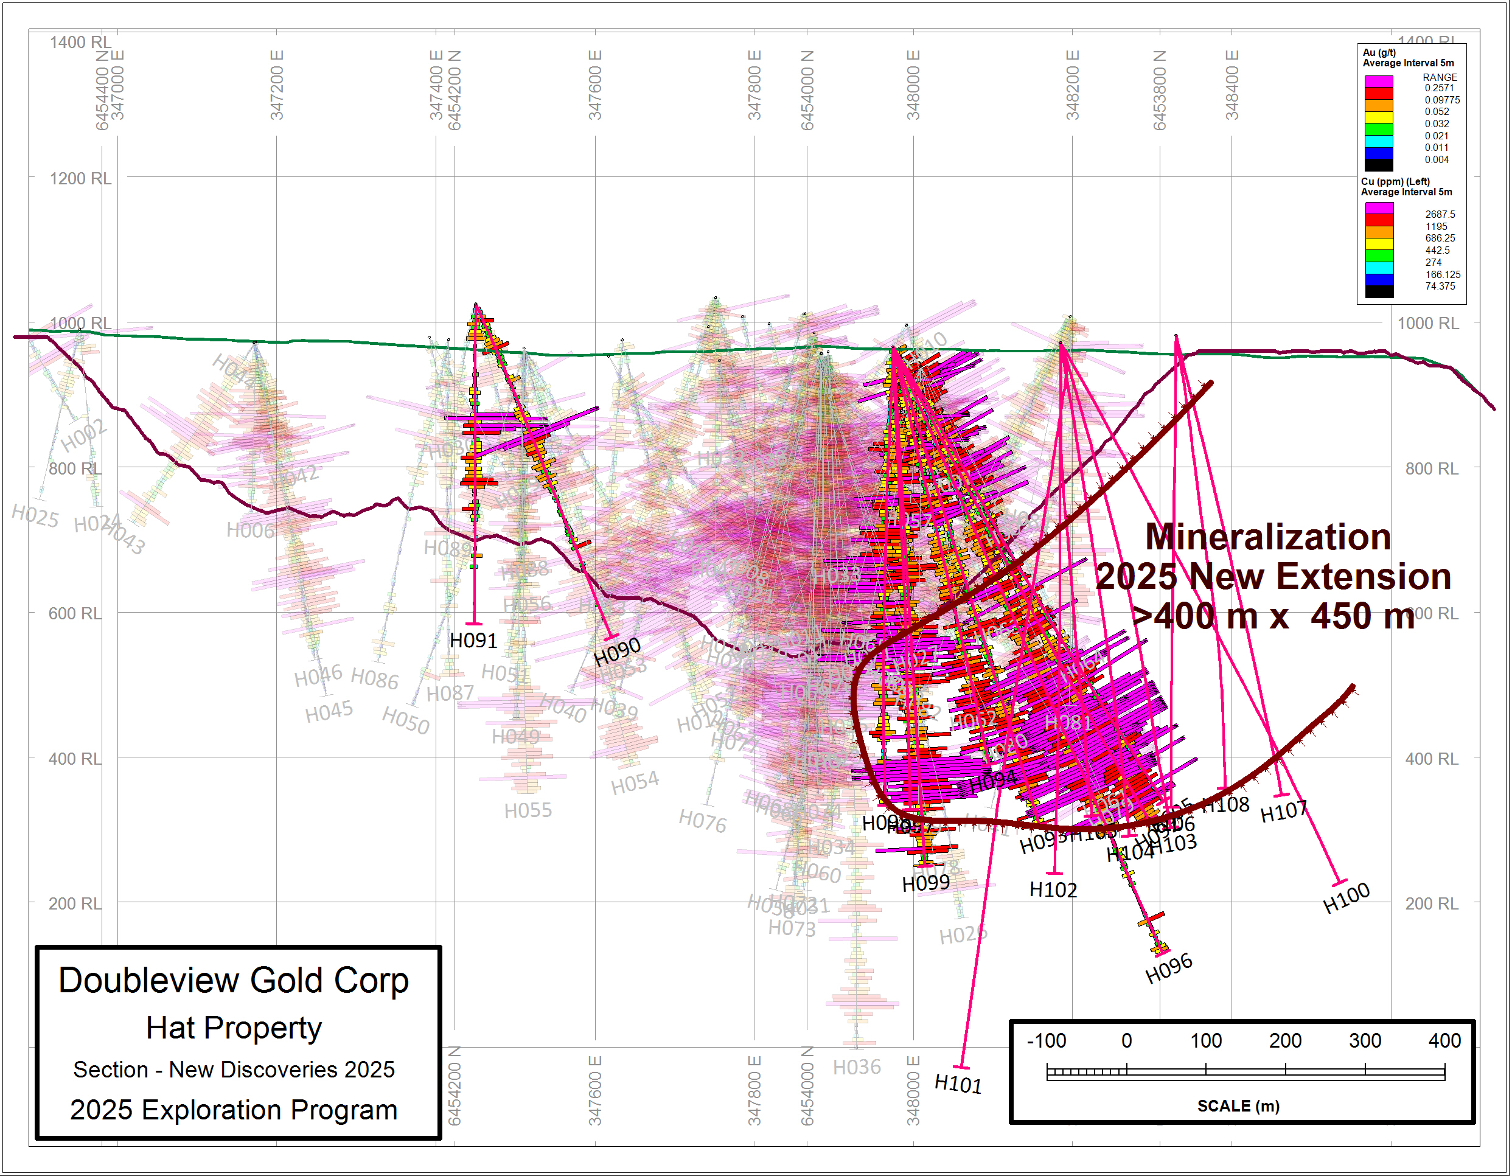Click the 'Au (g/t)' legend heading
This screenshot has width=1512, height=1176.
click(1380, 52)
